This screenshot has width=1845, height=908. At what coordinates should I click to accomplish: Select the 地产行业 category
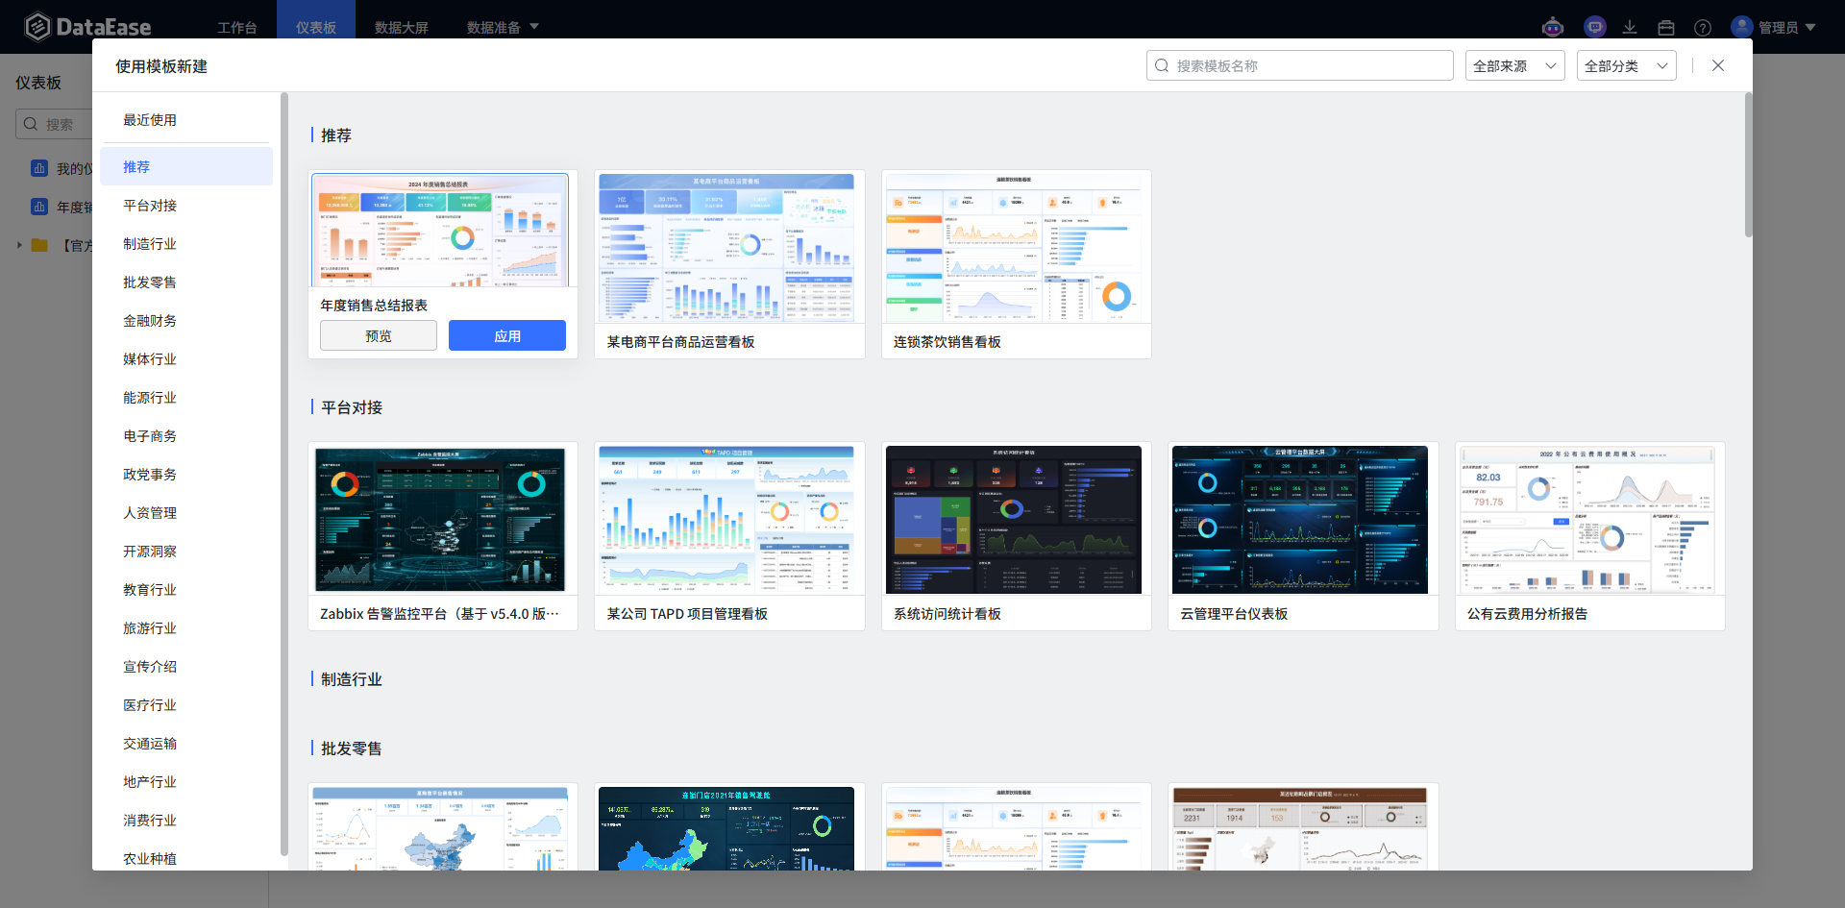pos(186,781)
